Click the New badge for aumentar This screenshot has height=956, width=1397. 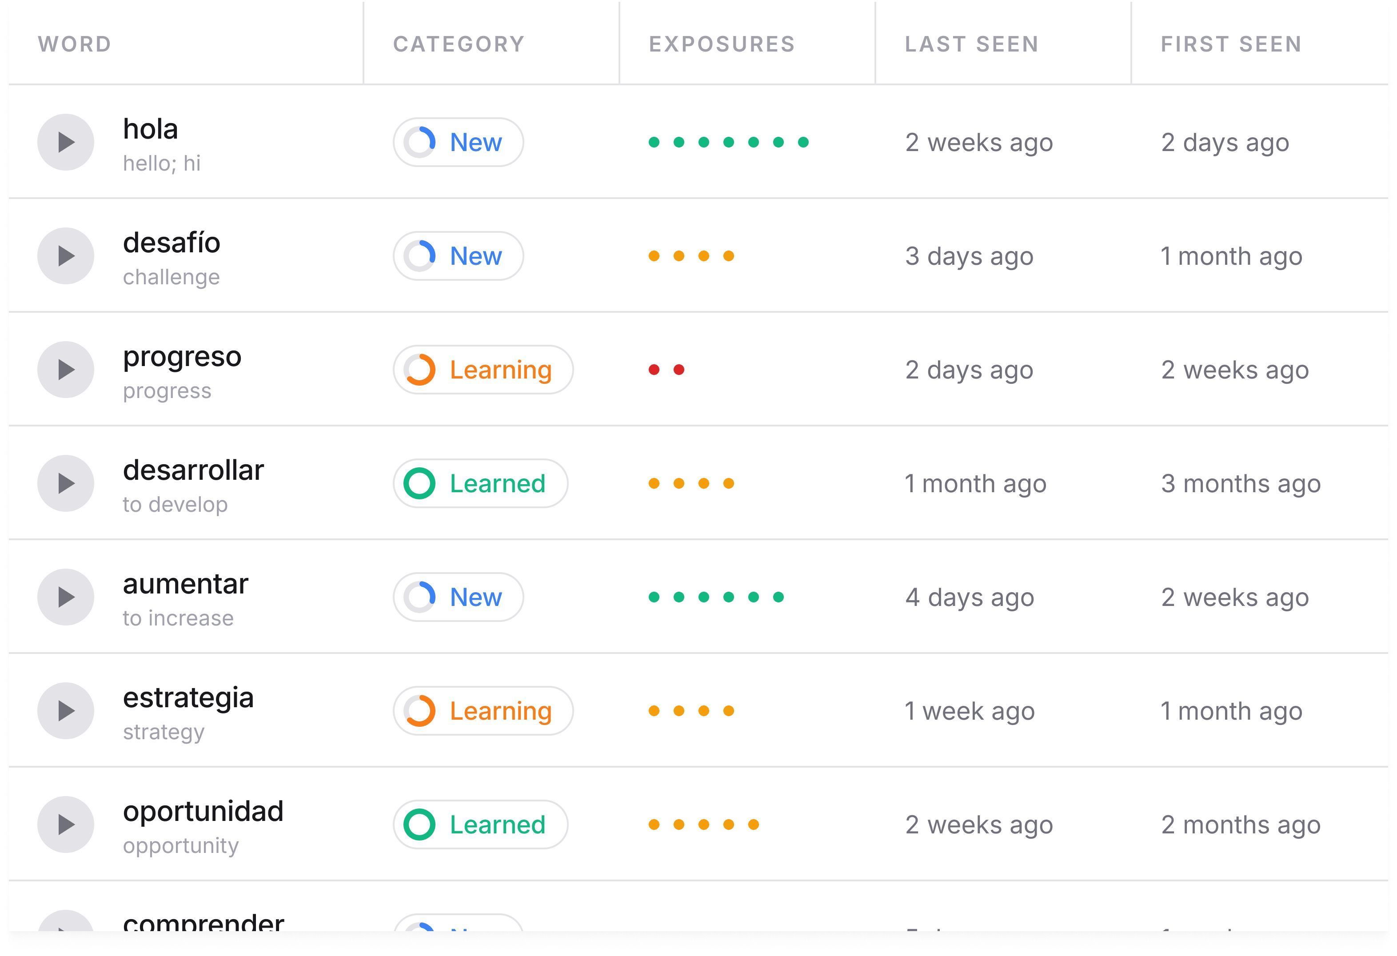point(458,597)
